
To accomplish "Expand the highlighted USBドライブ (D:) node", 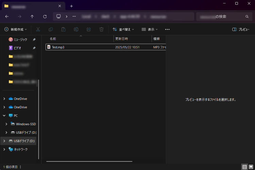I will 4,141.
